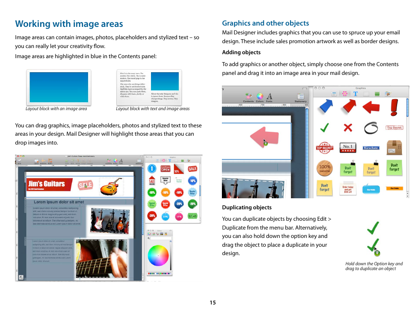Pick the yellow Don't forget sticky note without clip

click(x=324, y=188)
